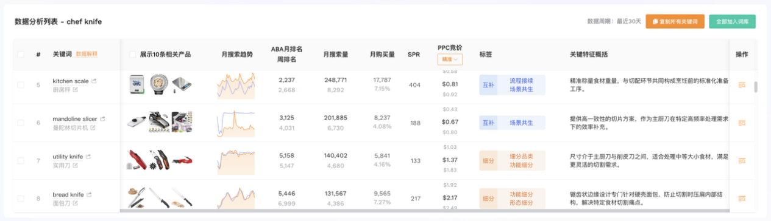Enable the 展示10条相关产品 checkbox
771x221 pixels.
(x=133, y=54)
